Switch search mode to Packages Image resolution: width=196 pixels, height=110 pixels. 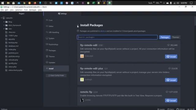[165, 37]
